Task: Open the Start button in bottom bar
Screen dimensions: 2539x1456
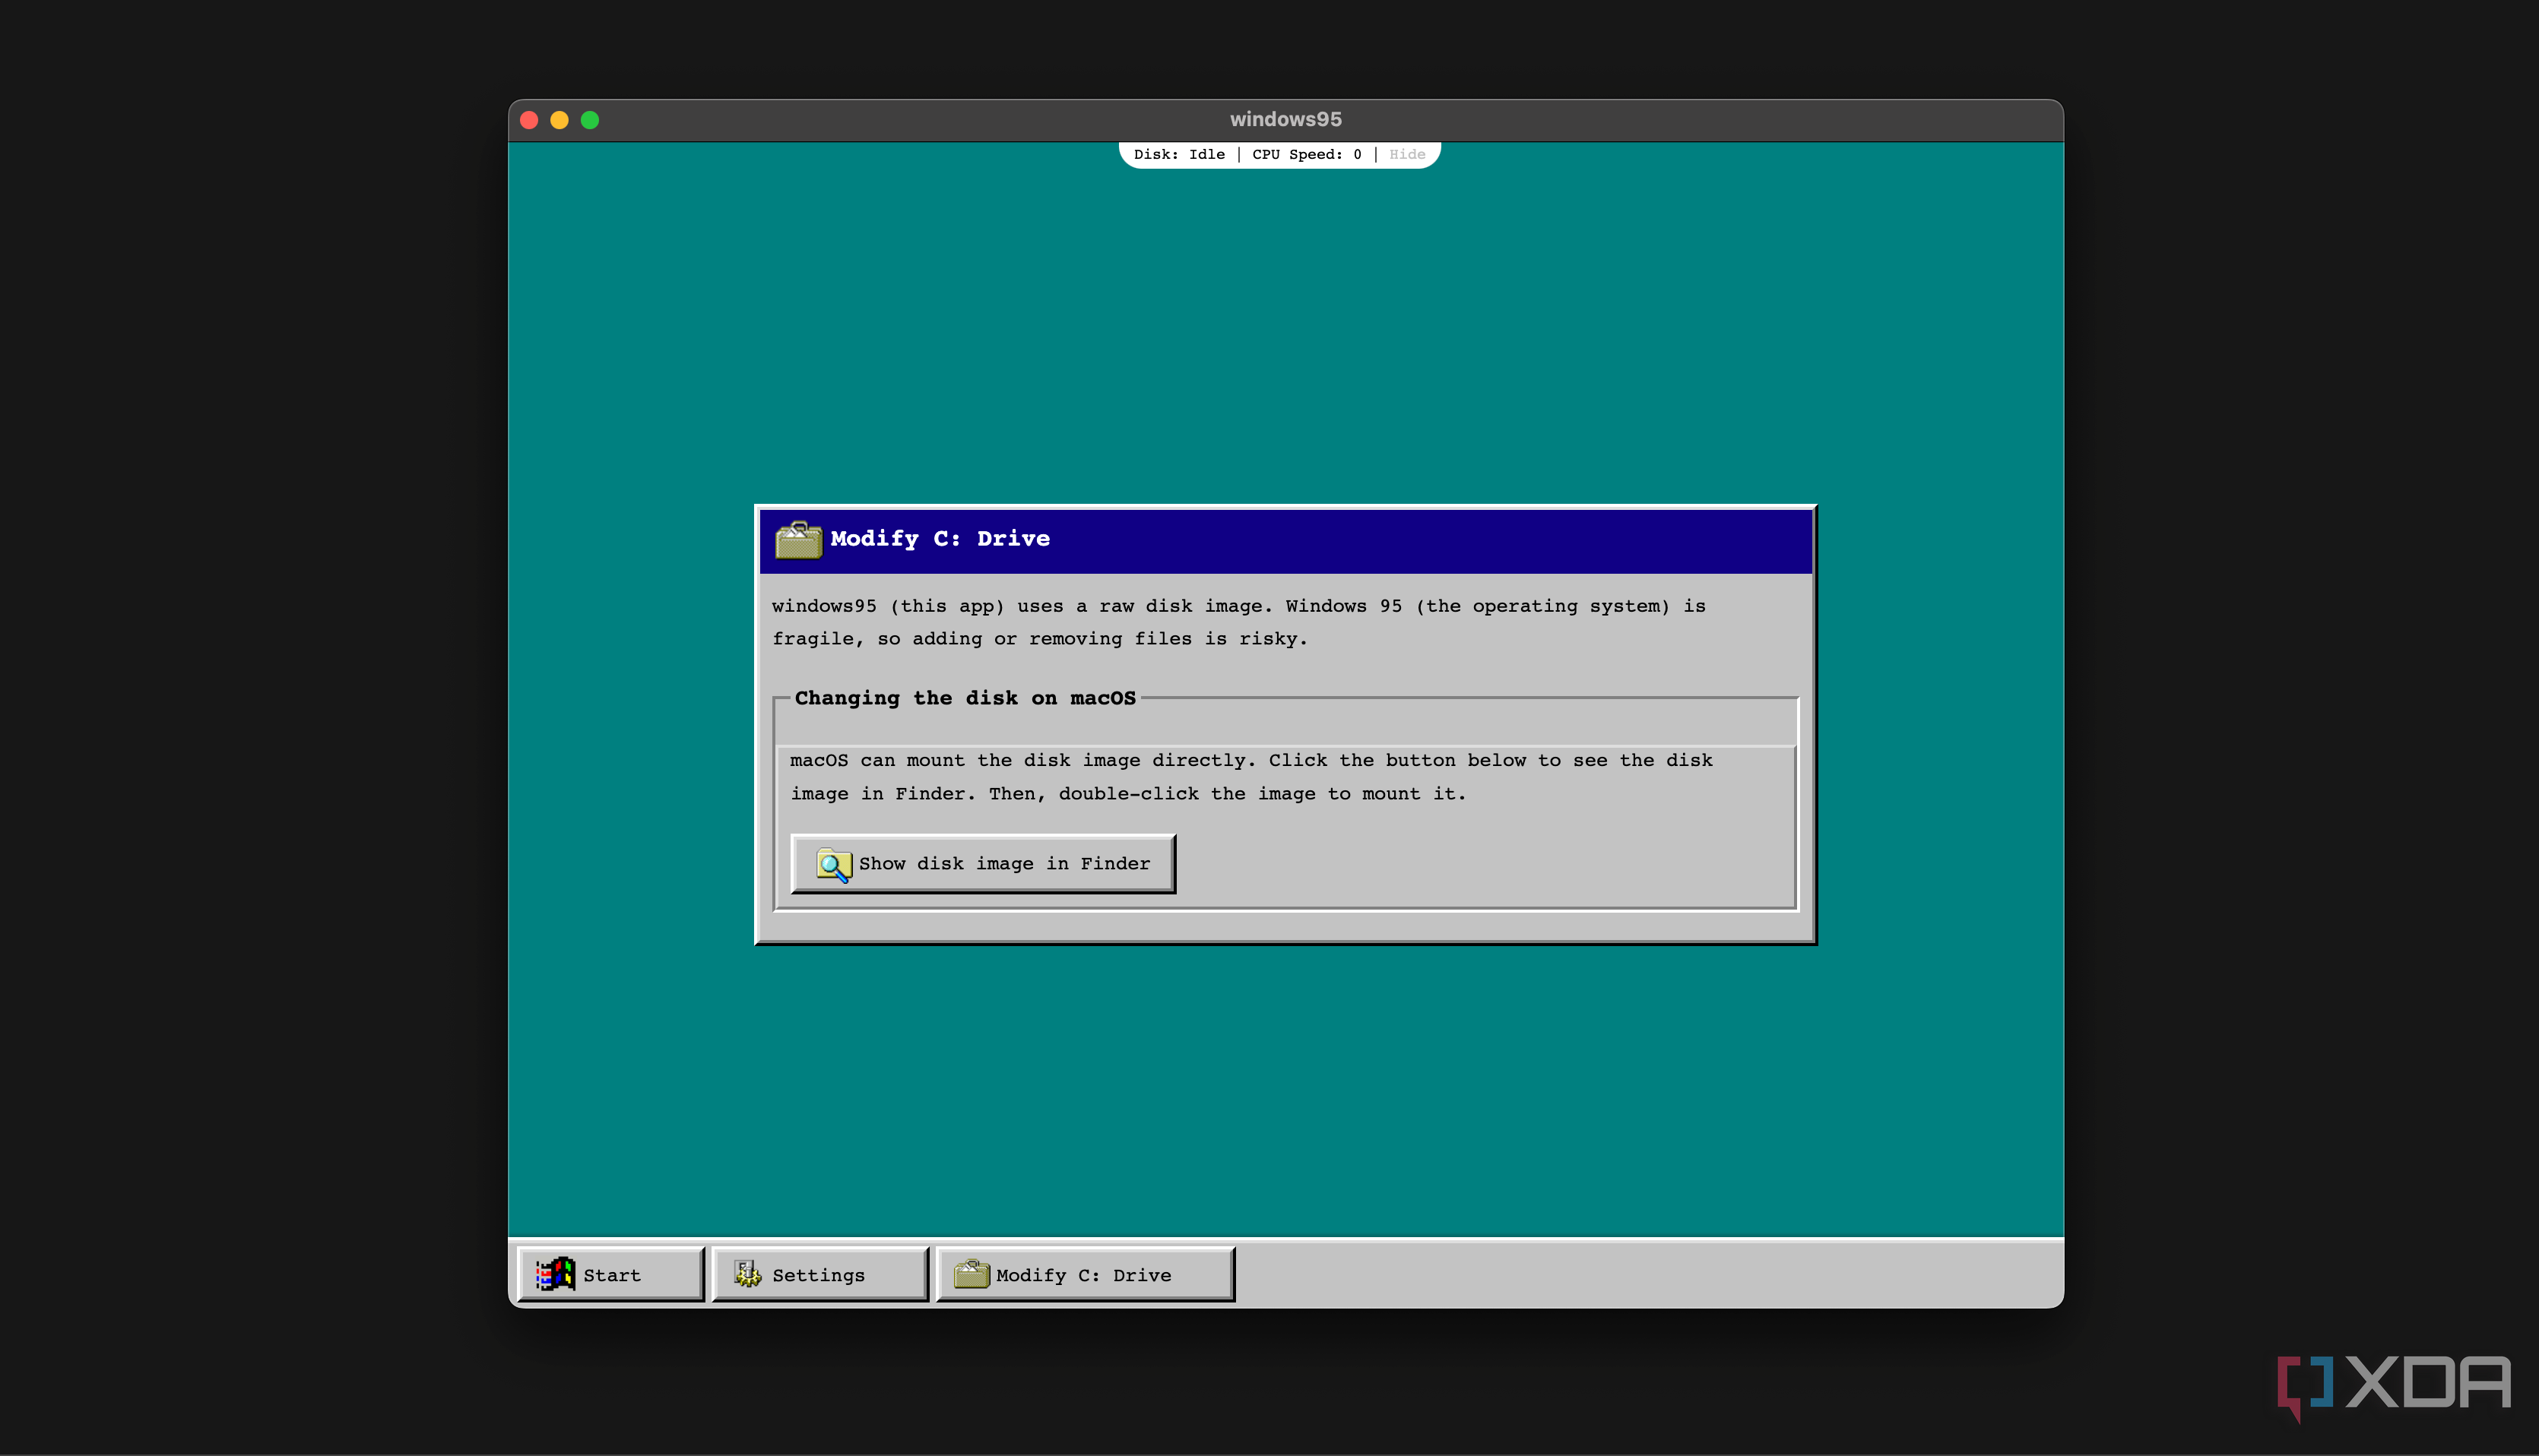Action: [611, 1274]
